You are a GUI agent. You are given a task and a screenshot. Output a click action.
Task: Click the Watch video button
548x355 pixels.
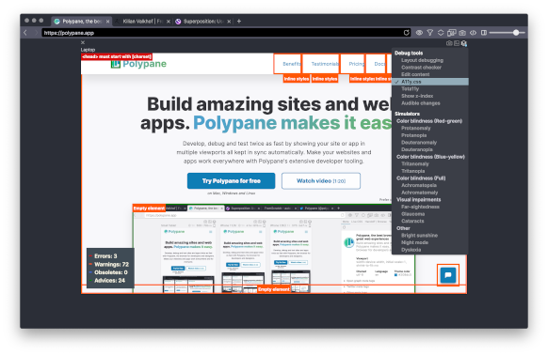[x=321, y=181]
